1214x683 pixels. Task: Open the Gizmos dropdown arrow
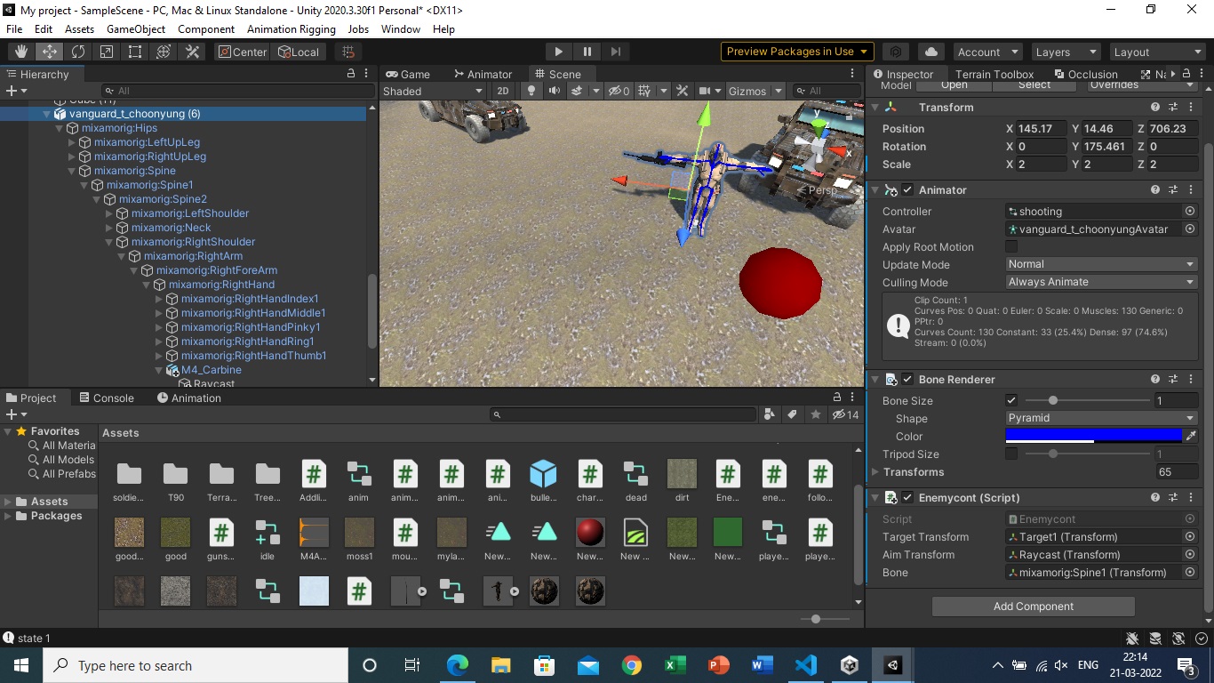pos(779,91)
